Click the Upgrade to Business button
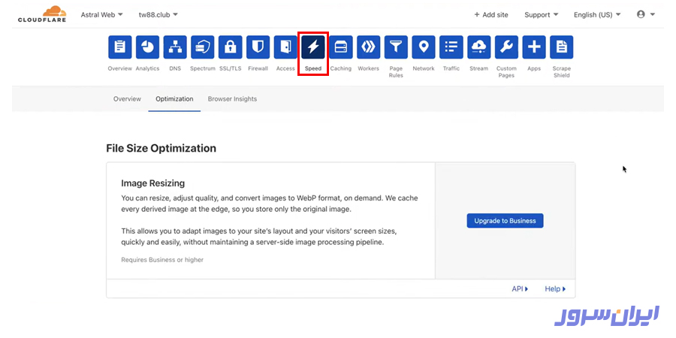The width and height of the screenshot is (676, 338). point(505,221)
